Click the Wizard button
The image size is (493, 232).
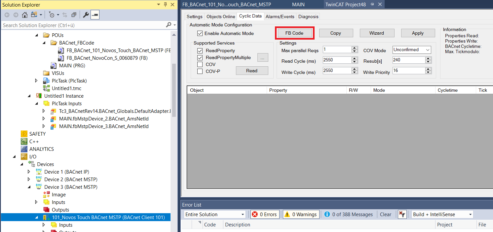(x=377, y=33)
